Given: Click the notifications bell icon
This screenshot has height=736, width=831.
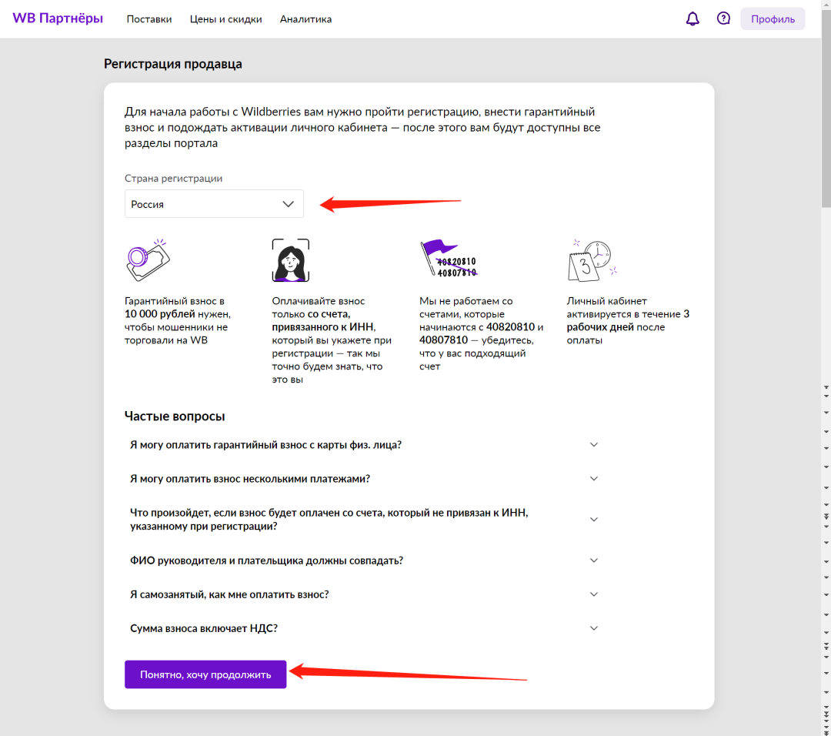Looking at the screenshot, I should pyautogui.click(x=692, y=19).
